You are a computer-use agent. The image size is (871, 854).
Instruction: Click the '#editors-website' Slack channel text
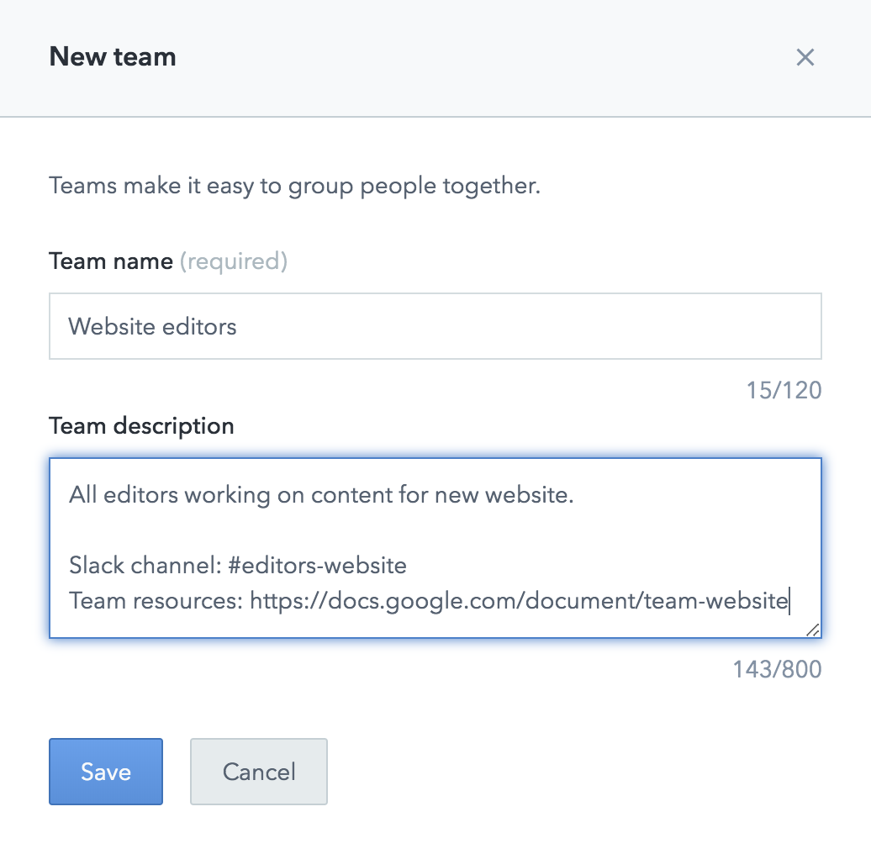[317, 565]
